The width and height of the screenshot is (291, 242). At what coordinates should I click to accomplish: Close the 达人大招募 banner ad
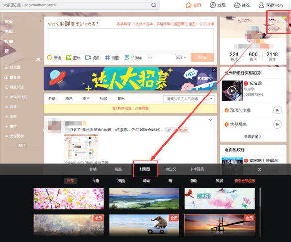[214, 70]
